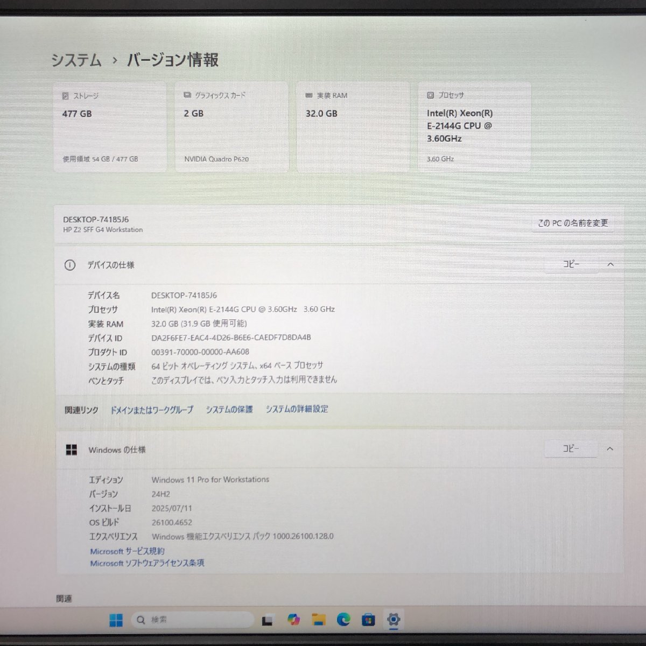Copy Windows specs with Windows の仕様 コピー button
This screenshot has width=646, height=646.
click(x=571, y=448)
